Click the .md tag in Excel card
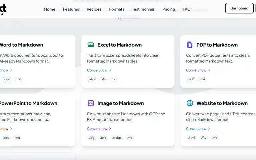This screenshot has width=256, height=160. point(113,79)
